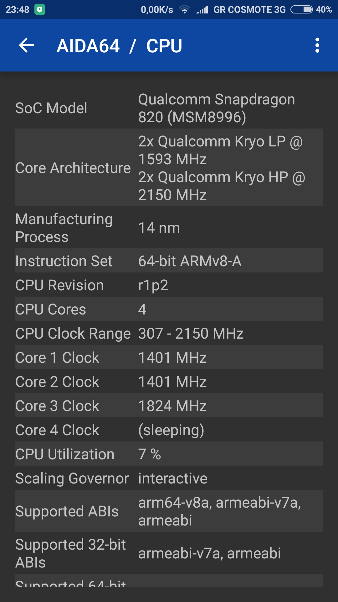Tap the back arrow in header
Viewport: 338px width, 602px height.
click(x=27, y=45)
